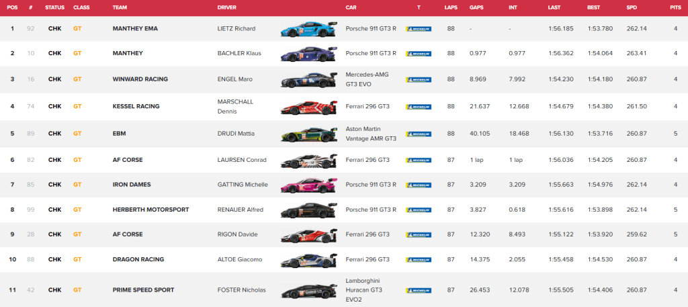
Task: Click the Michelin logo in Kessel Racing row
Action: click(419, 107)
